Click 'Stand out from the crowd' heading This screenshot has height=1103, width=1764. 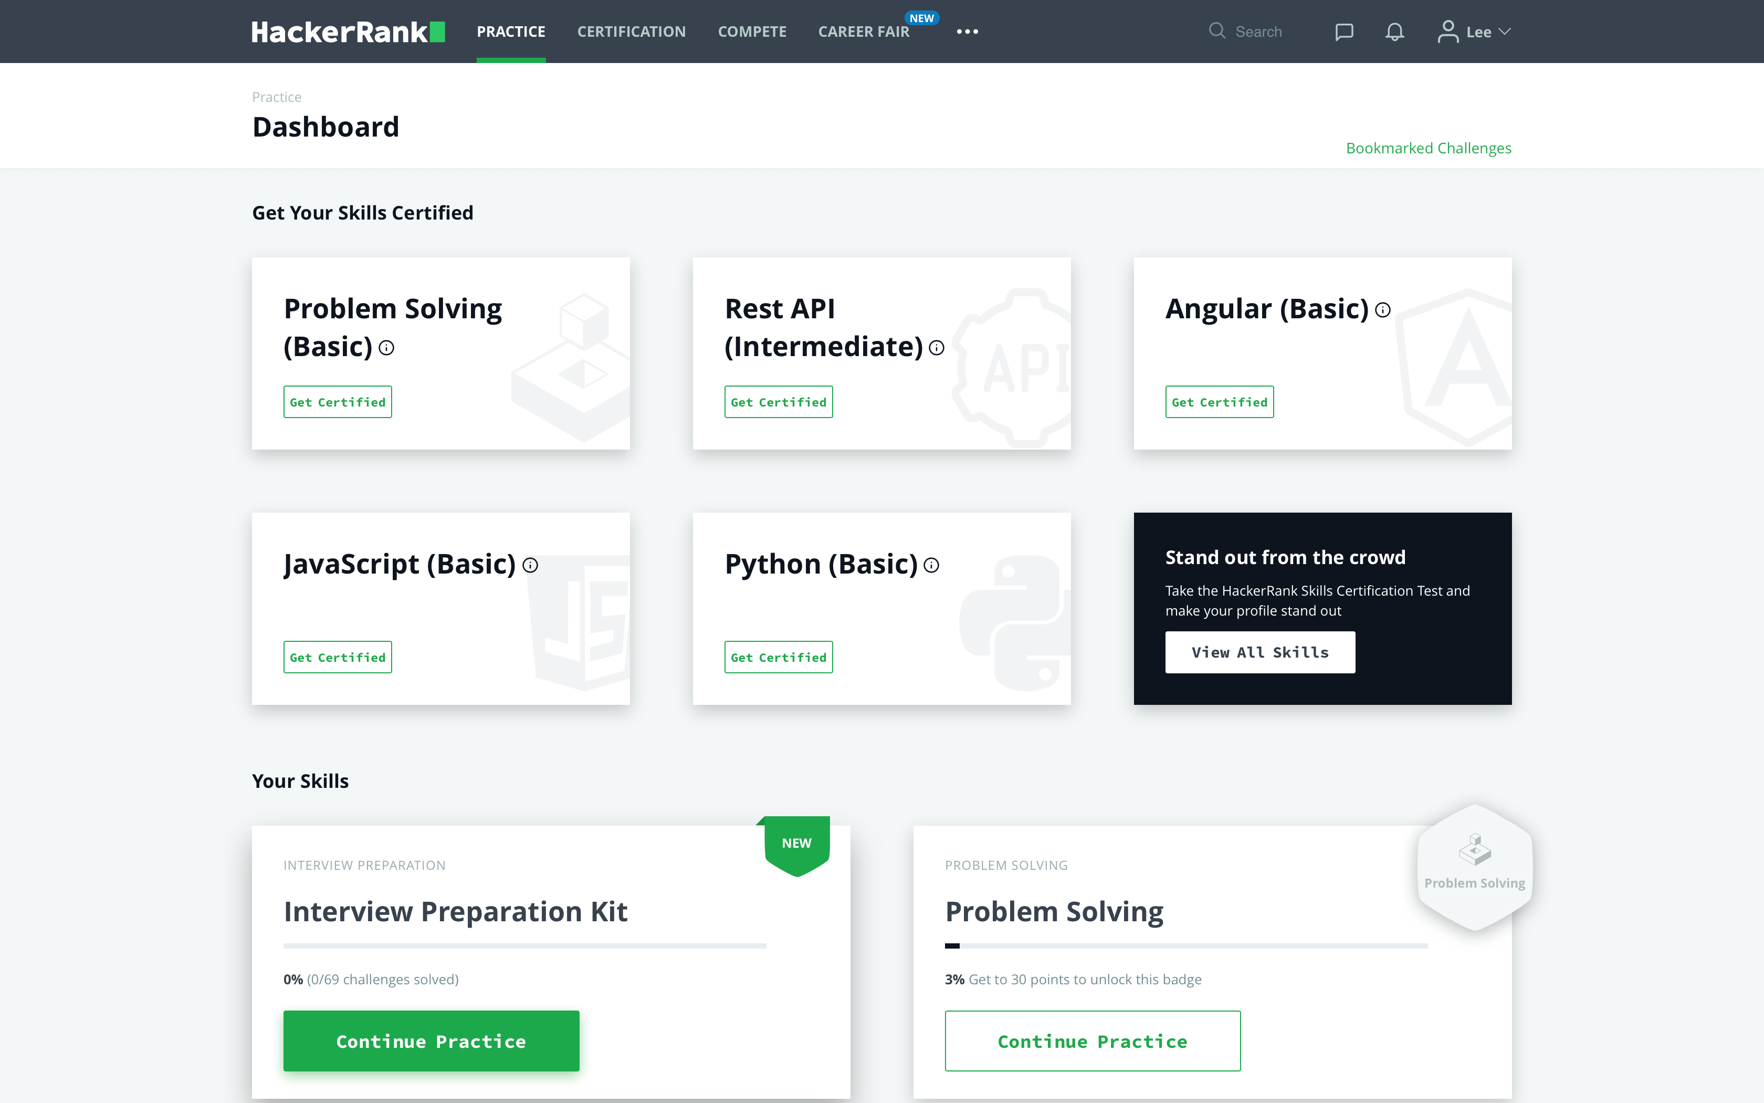(1285, 557)
